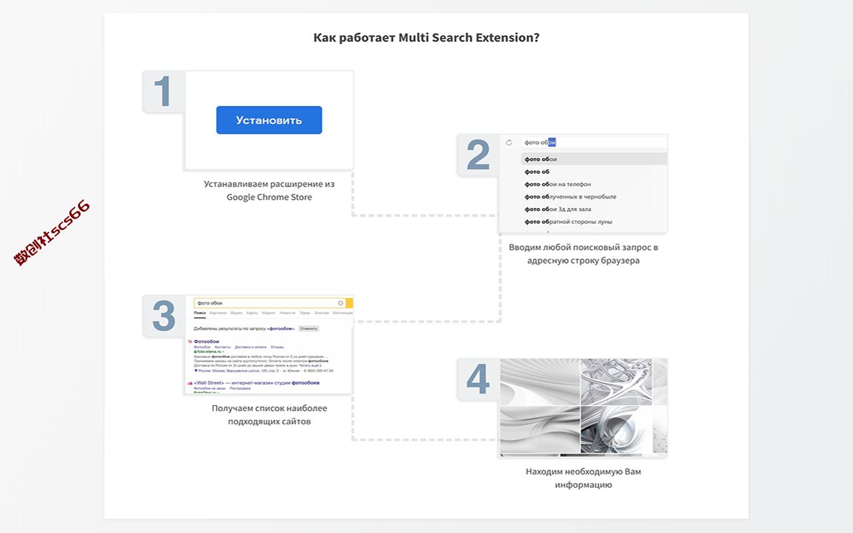
Task: Open the Карты tab
Action: (253, 312)
